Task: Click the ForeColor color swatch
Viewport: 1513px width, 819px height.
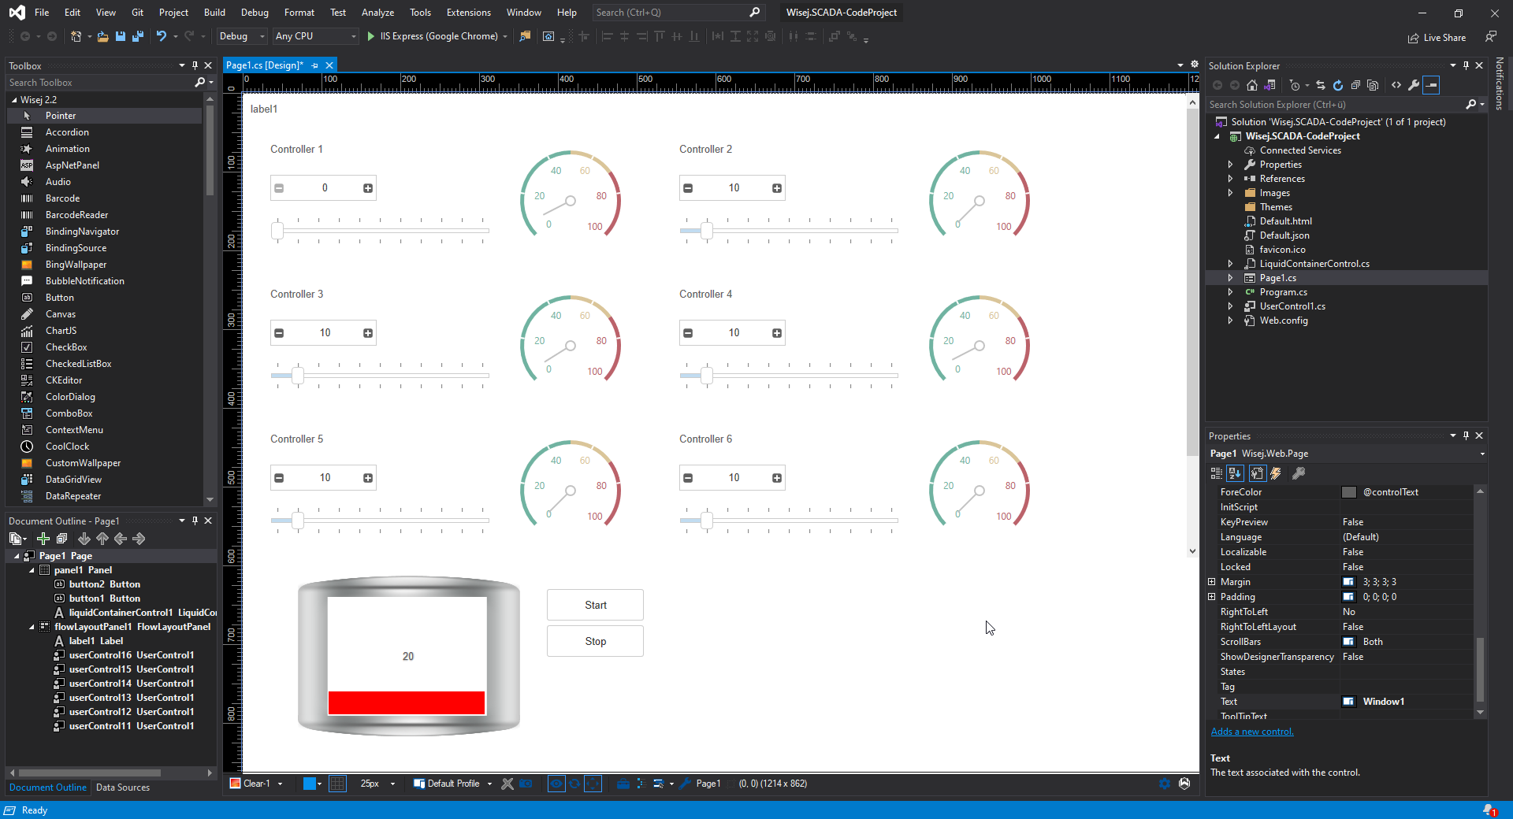Action: pos(1349,492)
